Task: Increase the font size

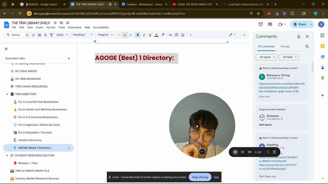Action: click(x=131, y=35)
